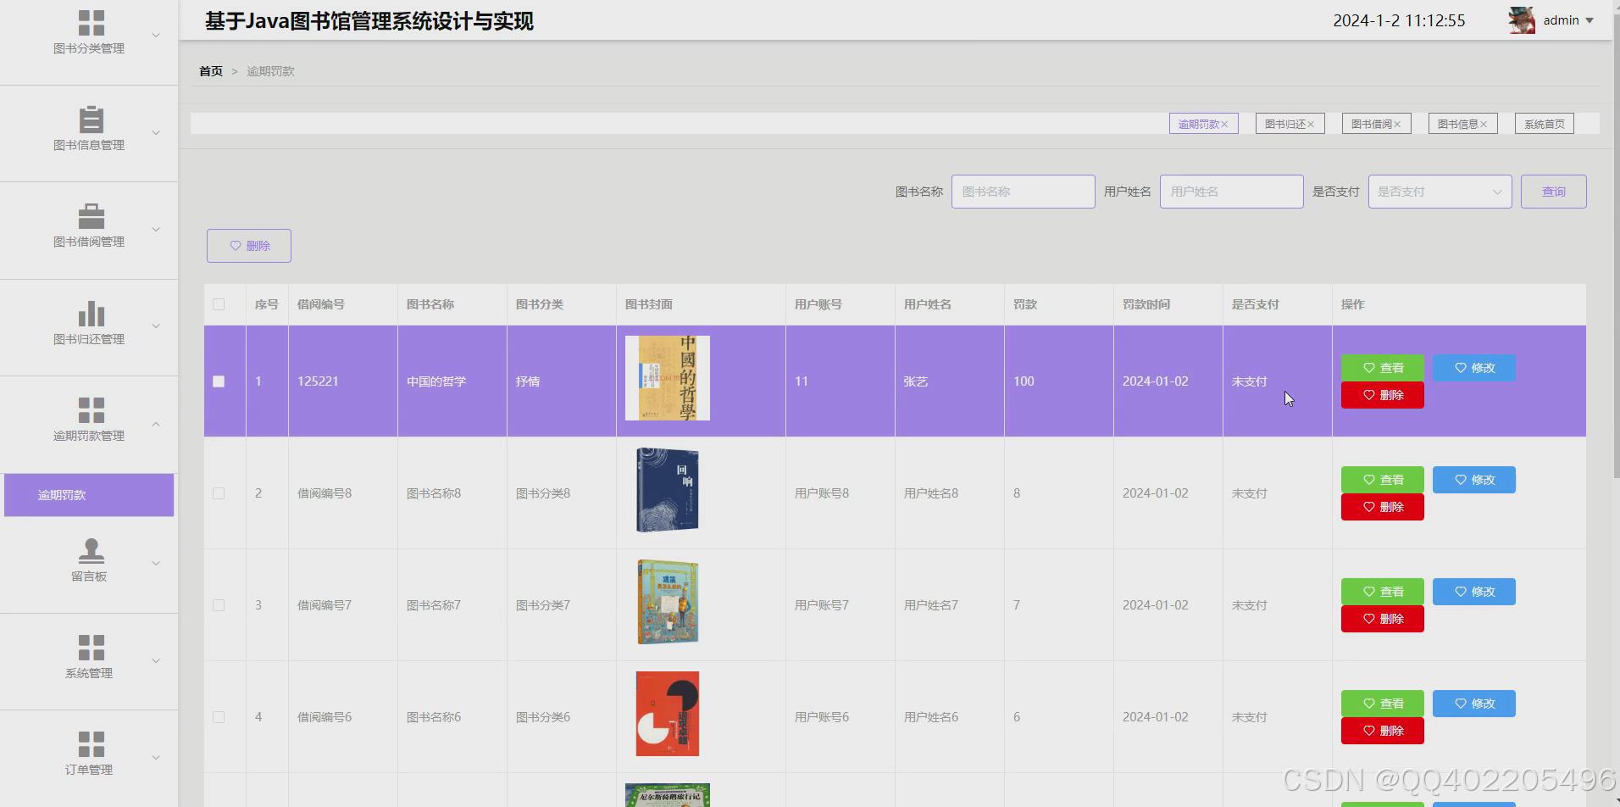Viewport: 1620px width, 807px height.
Task: Open the 图书分类管理 sidebar icon
Action: pos(91,21)
